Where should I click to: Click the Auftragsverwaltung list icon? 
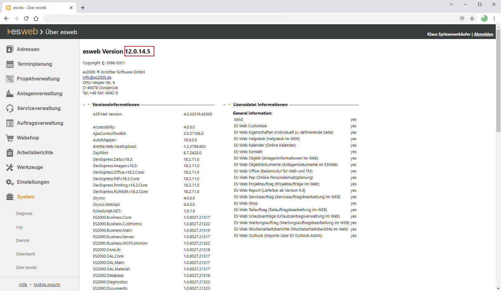(10, 123)
